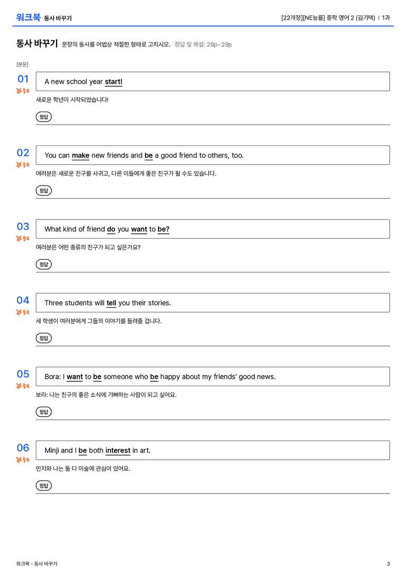Click the question number 03 label
The height and width of the screenshot is (575, 406).
click(x=23, y=226)
